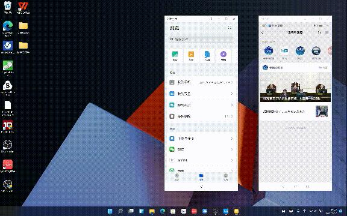Open the four-dot options icon beside the Browse heading
This screenshot has height=216, width=347.
[230, 28]
